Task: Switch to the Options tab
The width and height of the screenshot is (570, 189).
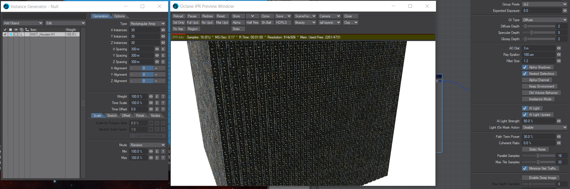Action: (119, 16)
